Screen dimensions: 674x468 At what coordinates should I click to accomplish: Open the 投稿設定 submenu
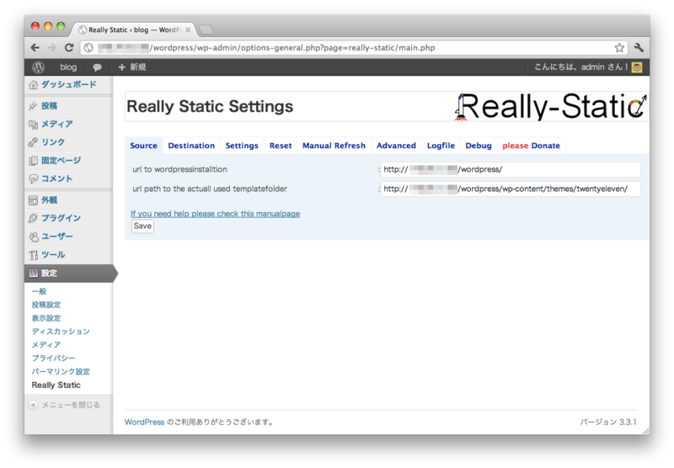[46, 305]
